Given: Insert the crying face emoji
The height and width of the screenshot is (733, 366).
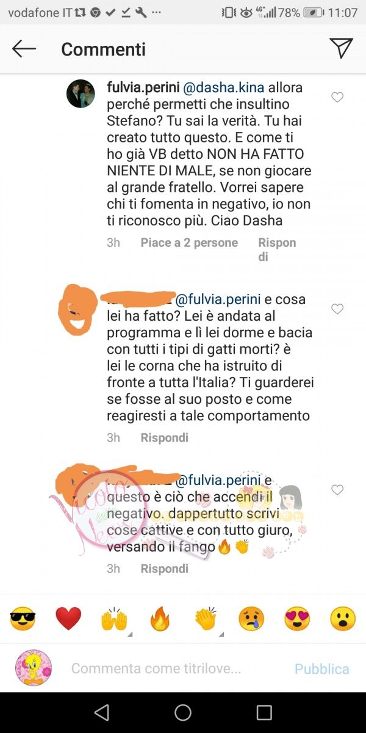Looking at the screenshot, I should pyautogui.click(x=251, y=619).
